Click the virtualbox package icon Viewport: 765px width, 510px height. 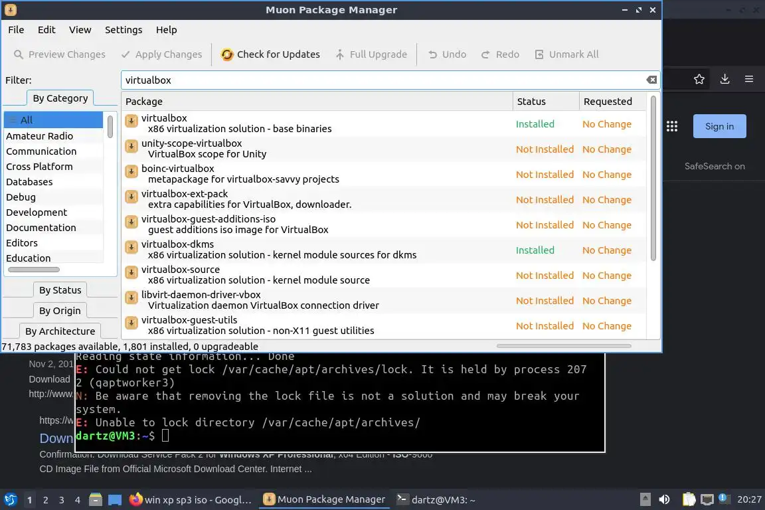(x=131, y=121)
